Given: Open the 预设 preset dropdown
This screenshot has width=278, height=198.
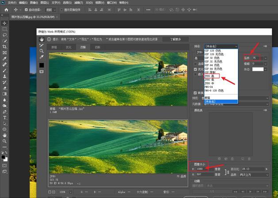Looking at the screenshot, I should 221,46.
